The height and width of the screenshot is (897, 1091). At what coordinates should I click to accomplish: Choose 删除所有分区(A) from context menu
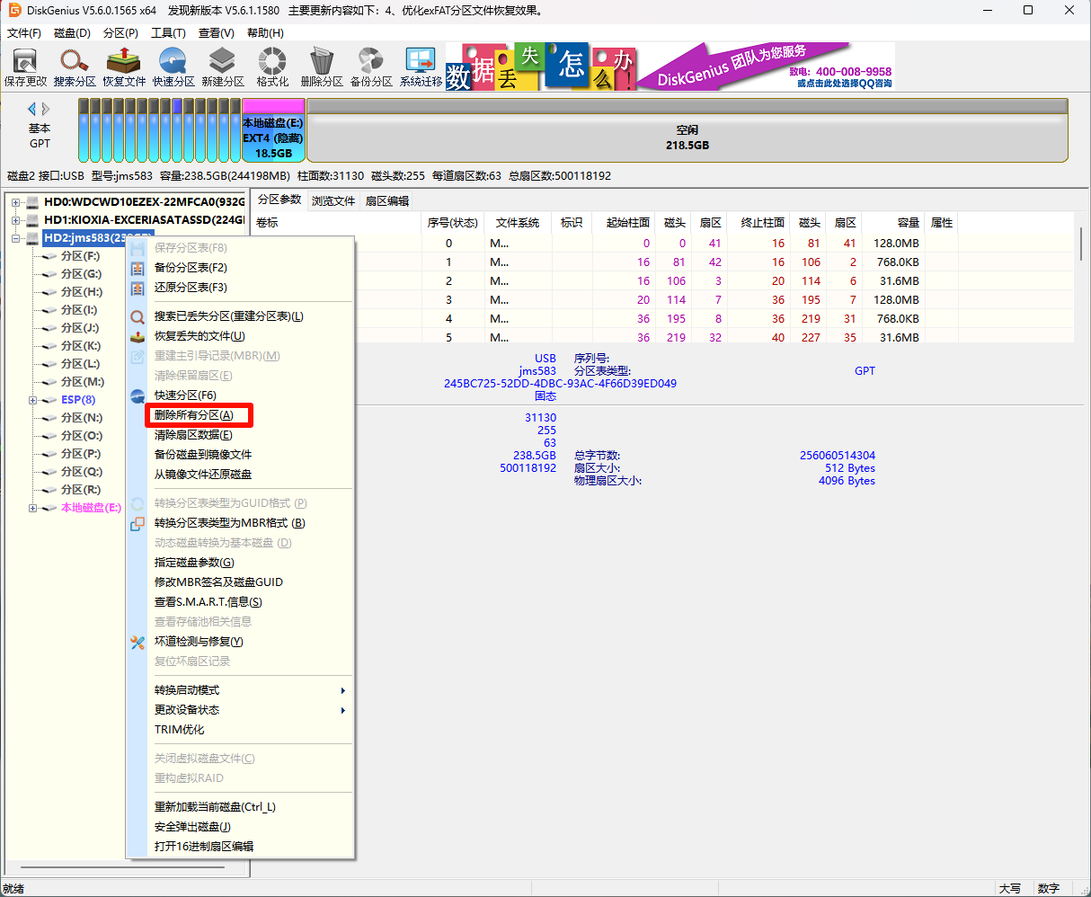pyautogui.click(x=194, y=415)
